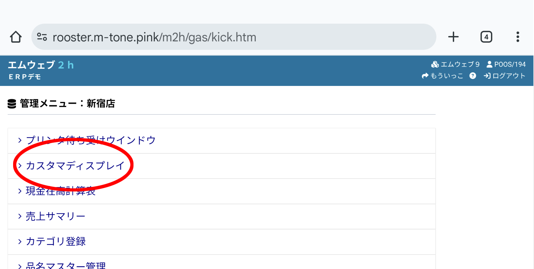Click the P00S/194 user icon
This screenshot has width=534, height=269.
[489, 64]
